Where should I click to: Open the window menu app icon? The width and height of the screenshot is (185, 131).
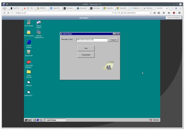4,4
